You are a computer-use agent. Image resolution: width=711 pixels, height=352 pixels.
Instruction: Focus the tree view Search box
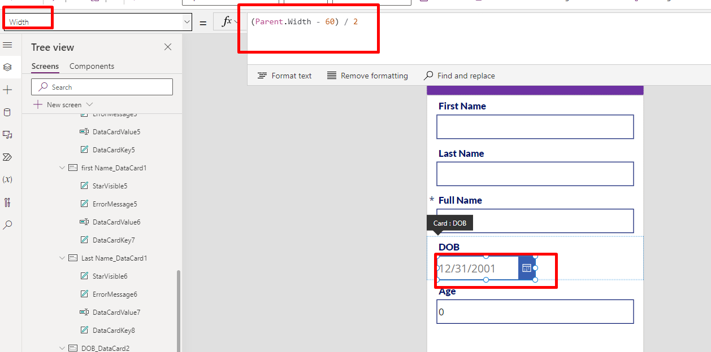pyautogui.click(x=102, y=87)
